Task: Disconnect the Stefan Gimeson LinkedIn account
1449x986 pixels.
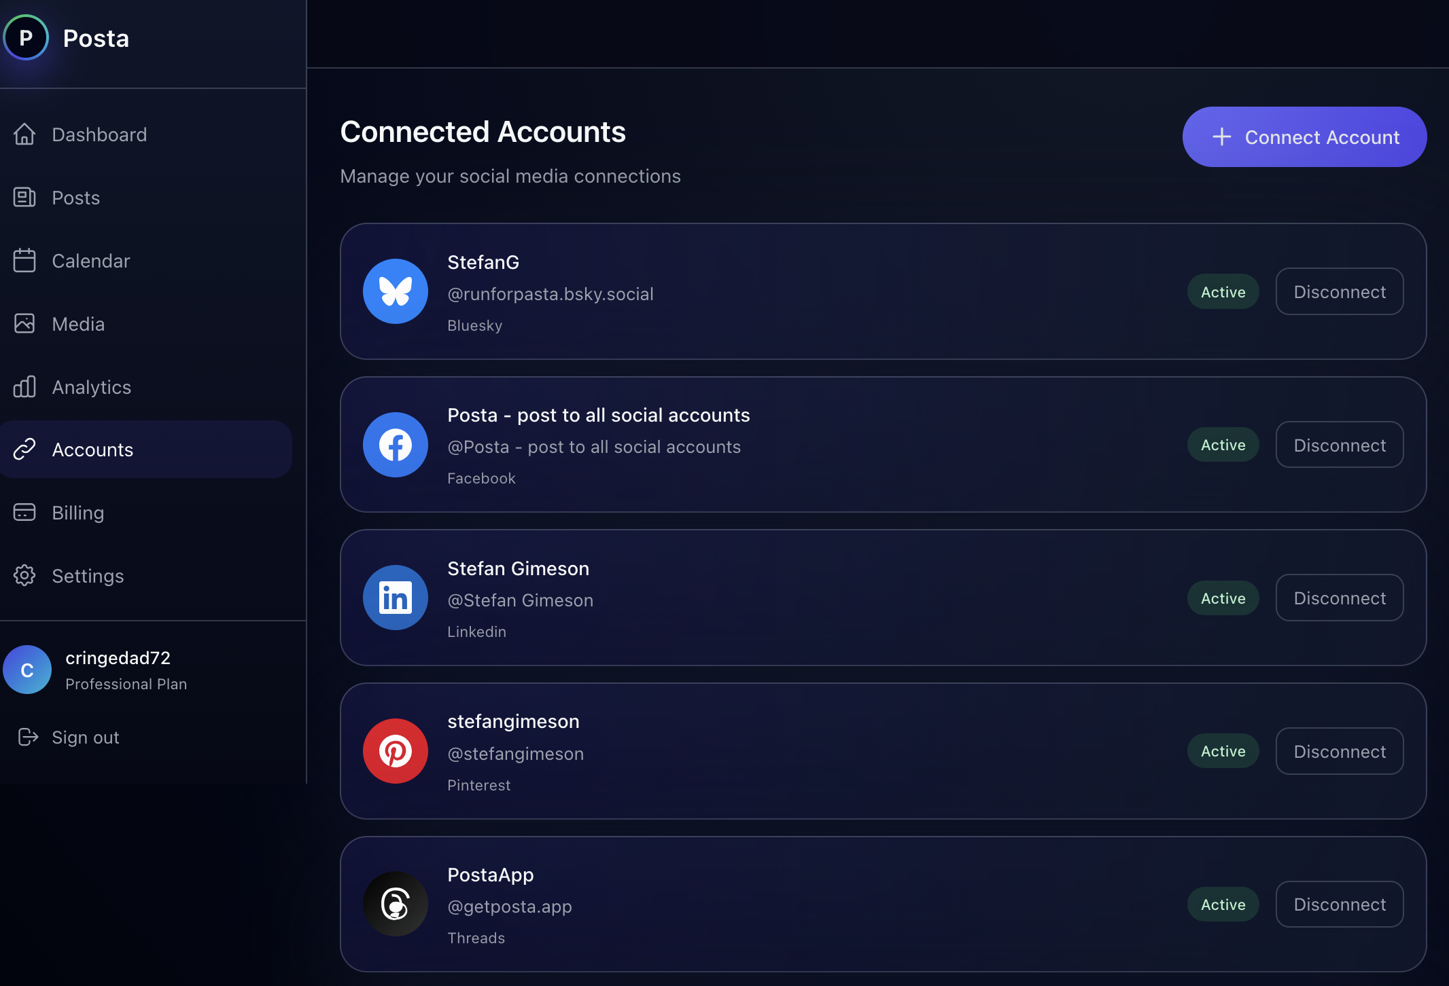Action: [x=1340, y=598]
